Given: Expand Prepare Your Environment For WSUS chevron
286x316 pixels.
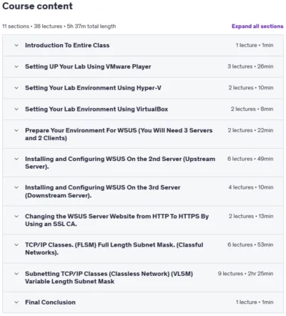Looking at the screenshot, I should coord(16,130).
